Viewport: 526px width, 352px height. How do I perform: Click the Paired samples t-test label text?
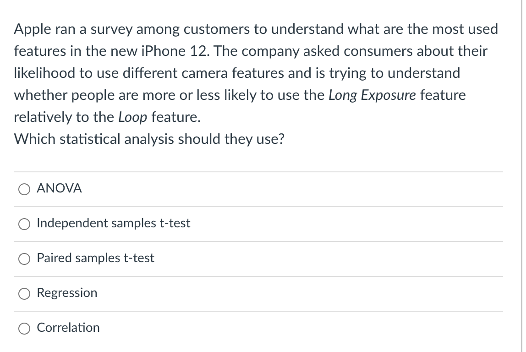tap(95, 258)
